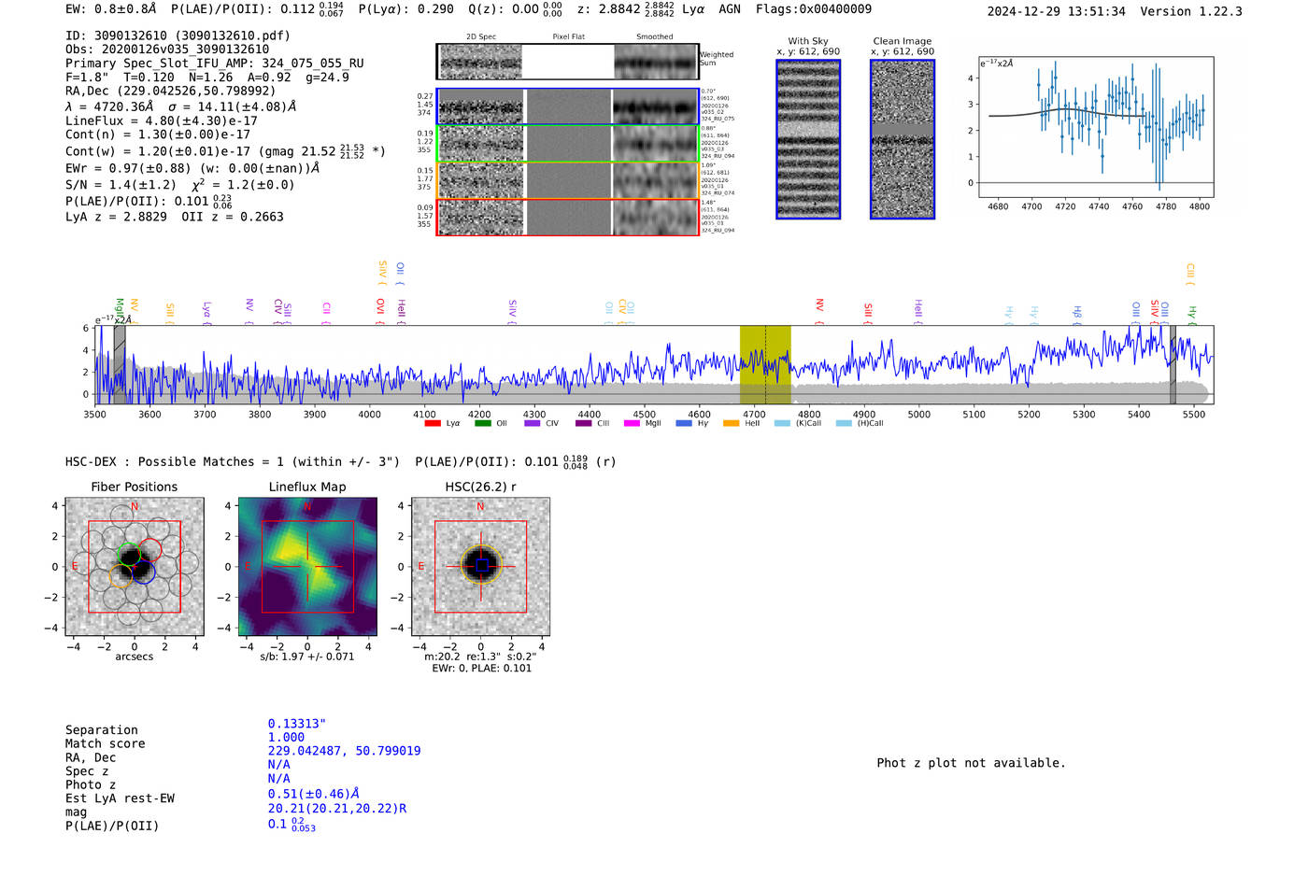Click the Clean Image panel
The width and height of the screenshot is (1308, 890).
pyautogui.click(x=903, y=140)
